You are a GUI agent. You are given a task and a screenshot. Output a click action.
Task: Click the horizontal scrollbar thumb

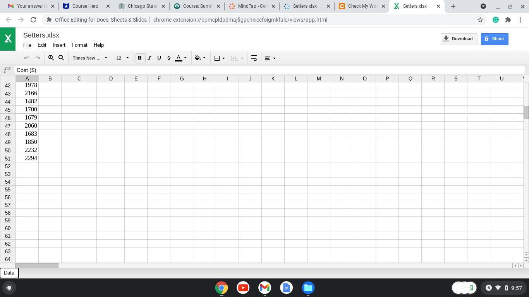click(x=37, y=266)
